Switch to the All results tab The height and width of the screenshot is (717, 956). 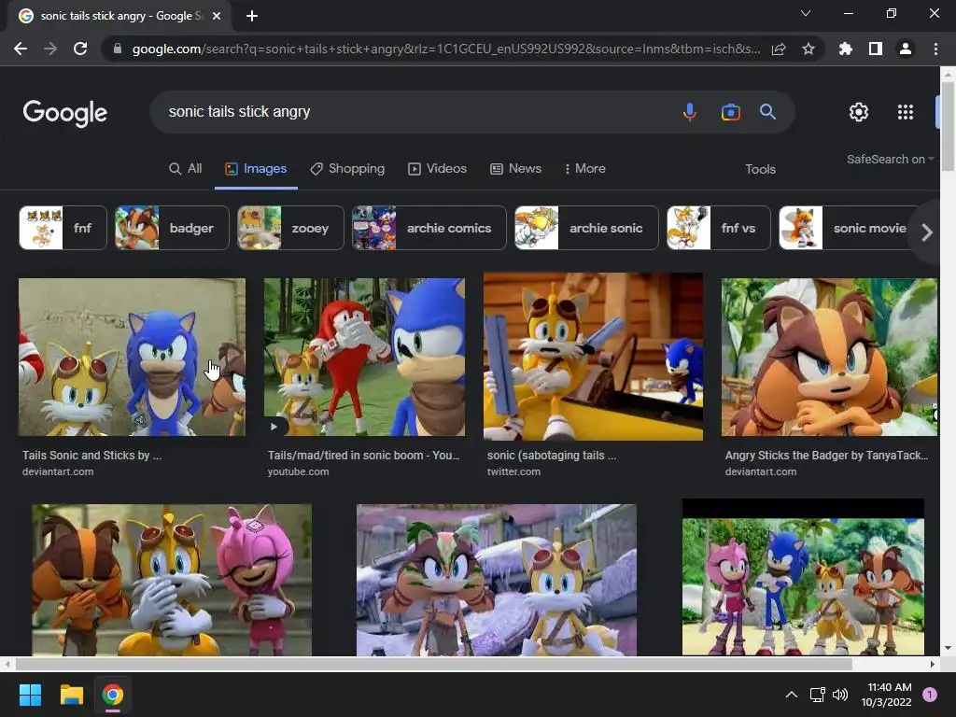click(x=186, y=169)
